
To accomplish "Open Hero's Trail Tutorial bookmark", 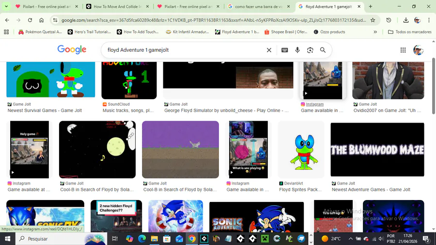I will click(x=89, y=32).
